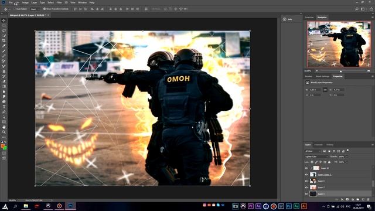Screen dimensions: 375x211
Task: Open Premiere Pro from the taskbar
Action: point(251,206)
